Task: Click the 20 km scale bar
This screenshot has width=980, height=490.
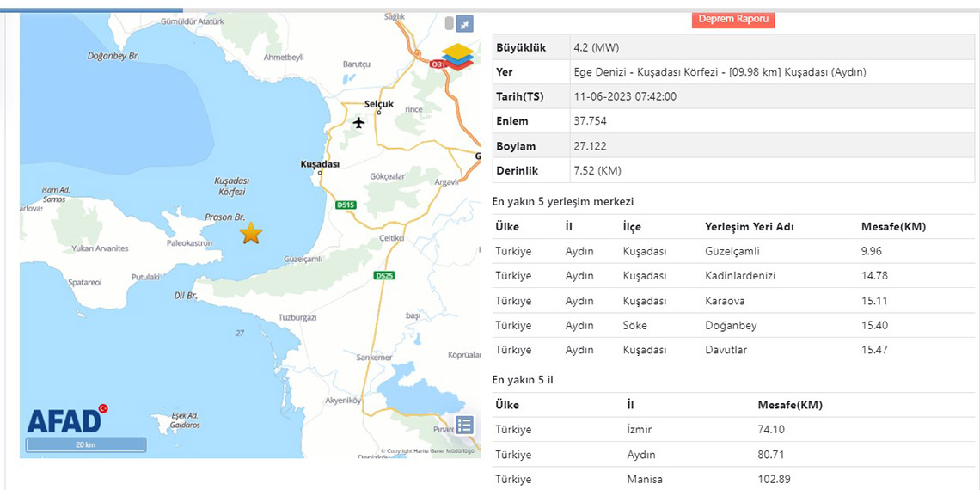Action: (x=85, y=444)
